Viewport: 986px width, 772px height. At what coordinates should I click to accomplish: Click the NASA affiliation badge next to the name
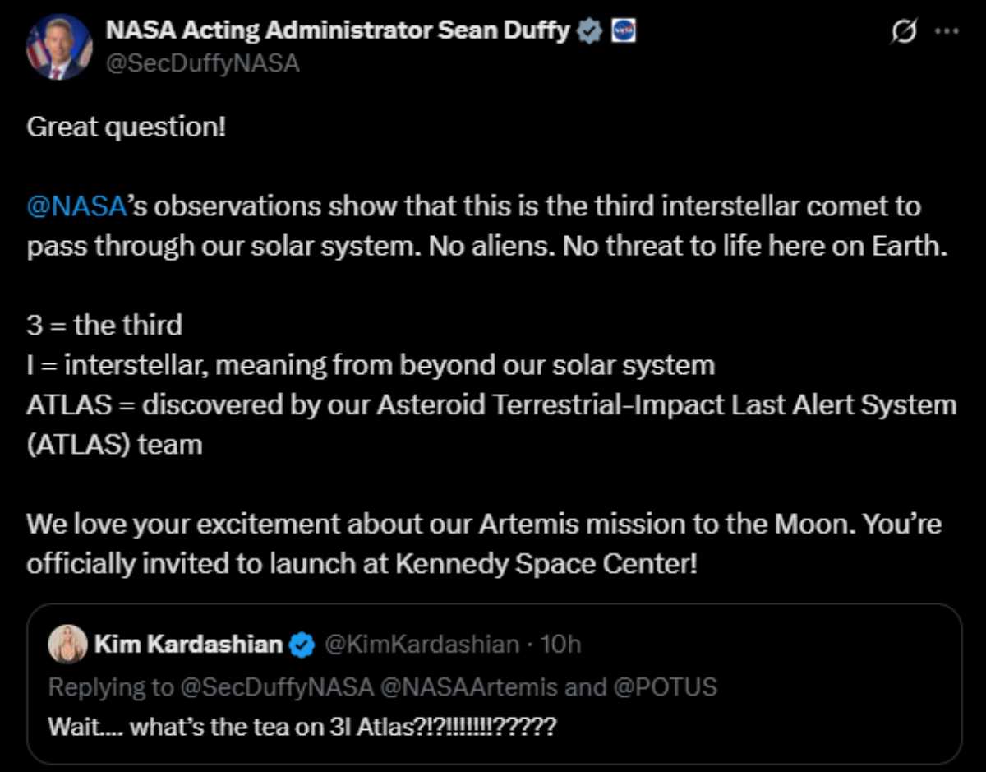point(623,30)
